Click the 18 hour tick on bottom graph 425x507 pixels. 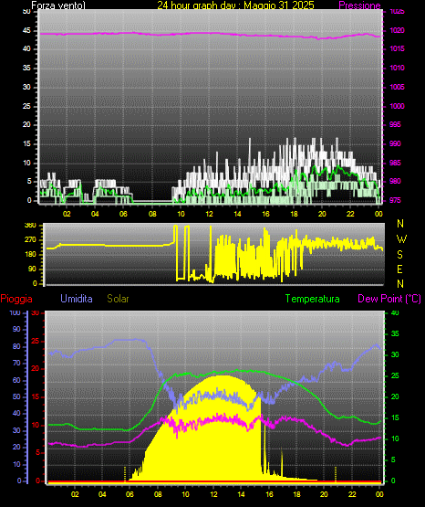pyautogui.click(x=296, y=494)
